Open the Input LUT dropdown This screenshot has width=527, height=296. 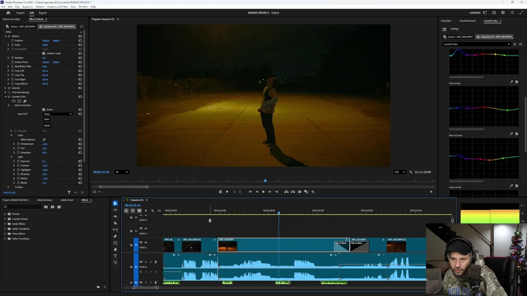pos(58,114)
